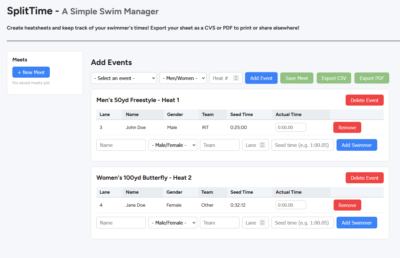Click the Meets sidebar heading
The height and width of the screenshot is (258, 400).
point(20,60)
